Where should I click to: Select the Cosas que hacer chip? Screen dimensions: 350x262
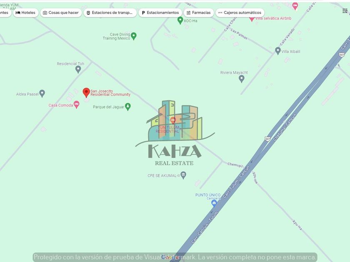[x=61, y=13]
